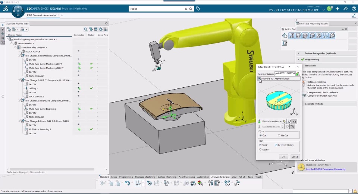The height and width of the screenshot is (194, 358).
Task: Collapse Tool Change.1 EndMill D20 node
Action: coord(19,55)
